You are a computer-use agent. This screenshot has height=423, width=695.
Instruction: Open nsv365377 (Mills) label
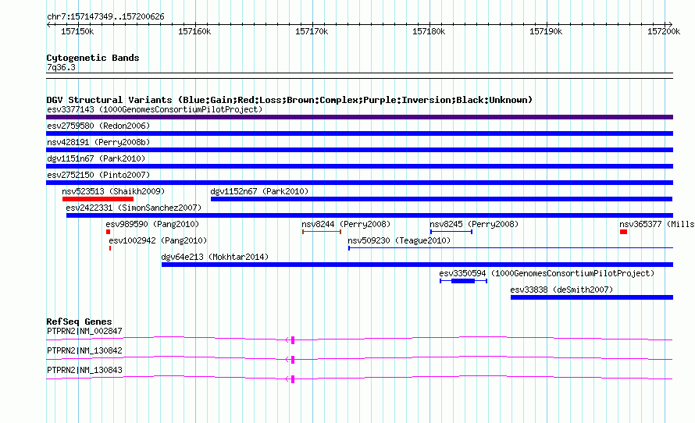(657, 224)
